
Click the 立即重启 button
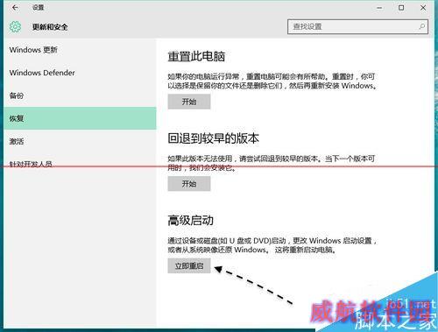pos(189,265)
